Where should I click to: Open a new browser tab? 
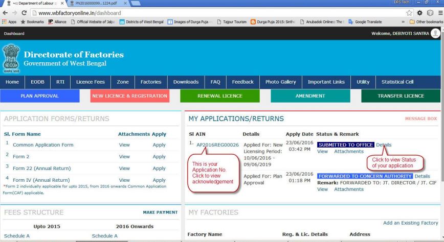(136, 3)
